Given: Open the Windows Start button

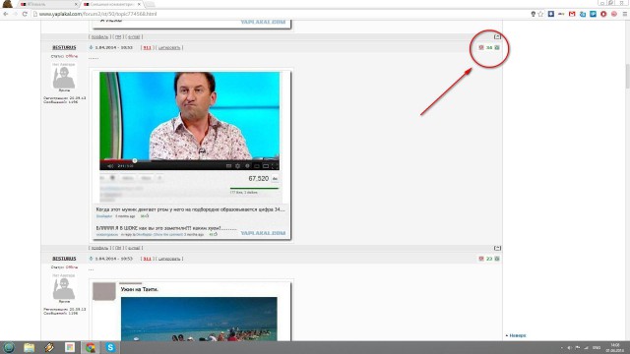Looking at the screenshot, I should coord(9,347).
